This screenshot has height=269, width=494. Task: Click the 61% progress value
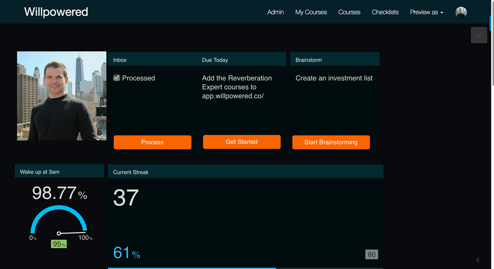tap(126, 253)
